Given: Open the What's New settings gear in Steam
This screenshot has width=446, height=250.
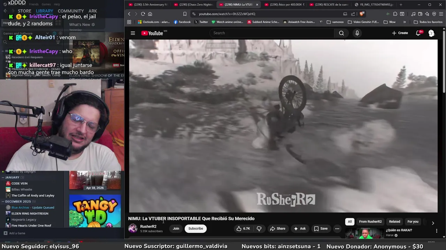Looking at the screenshot, I should pos(93,25).
